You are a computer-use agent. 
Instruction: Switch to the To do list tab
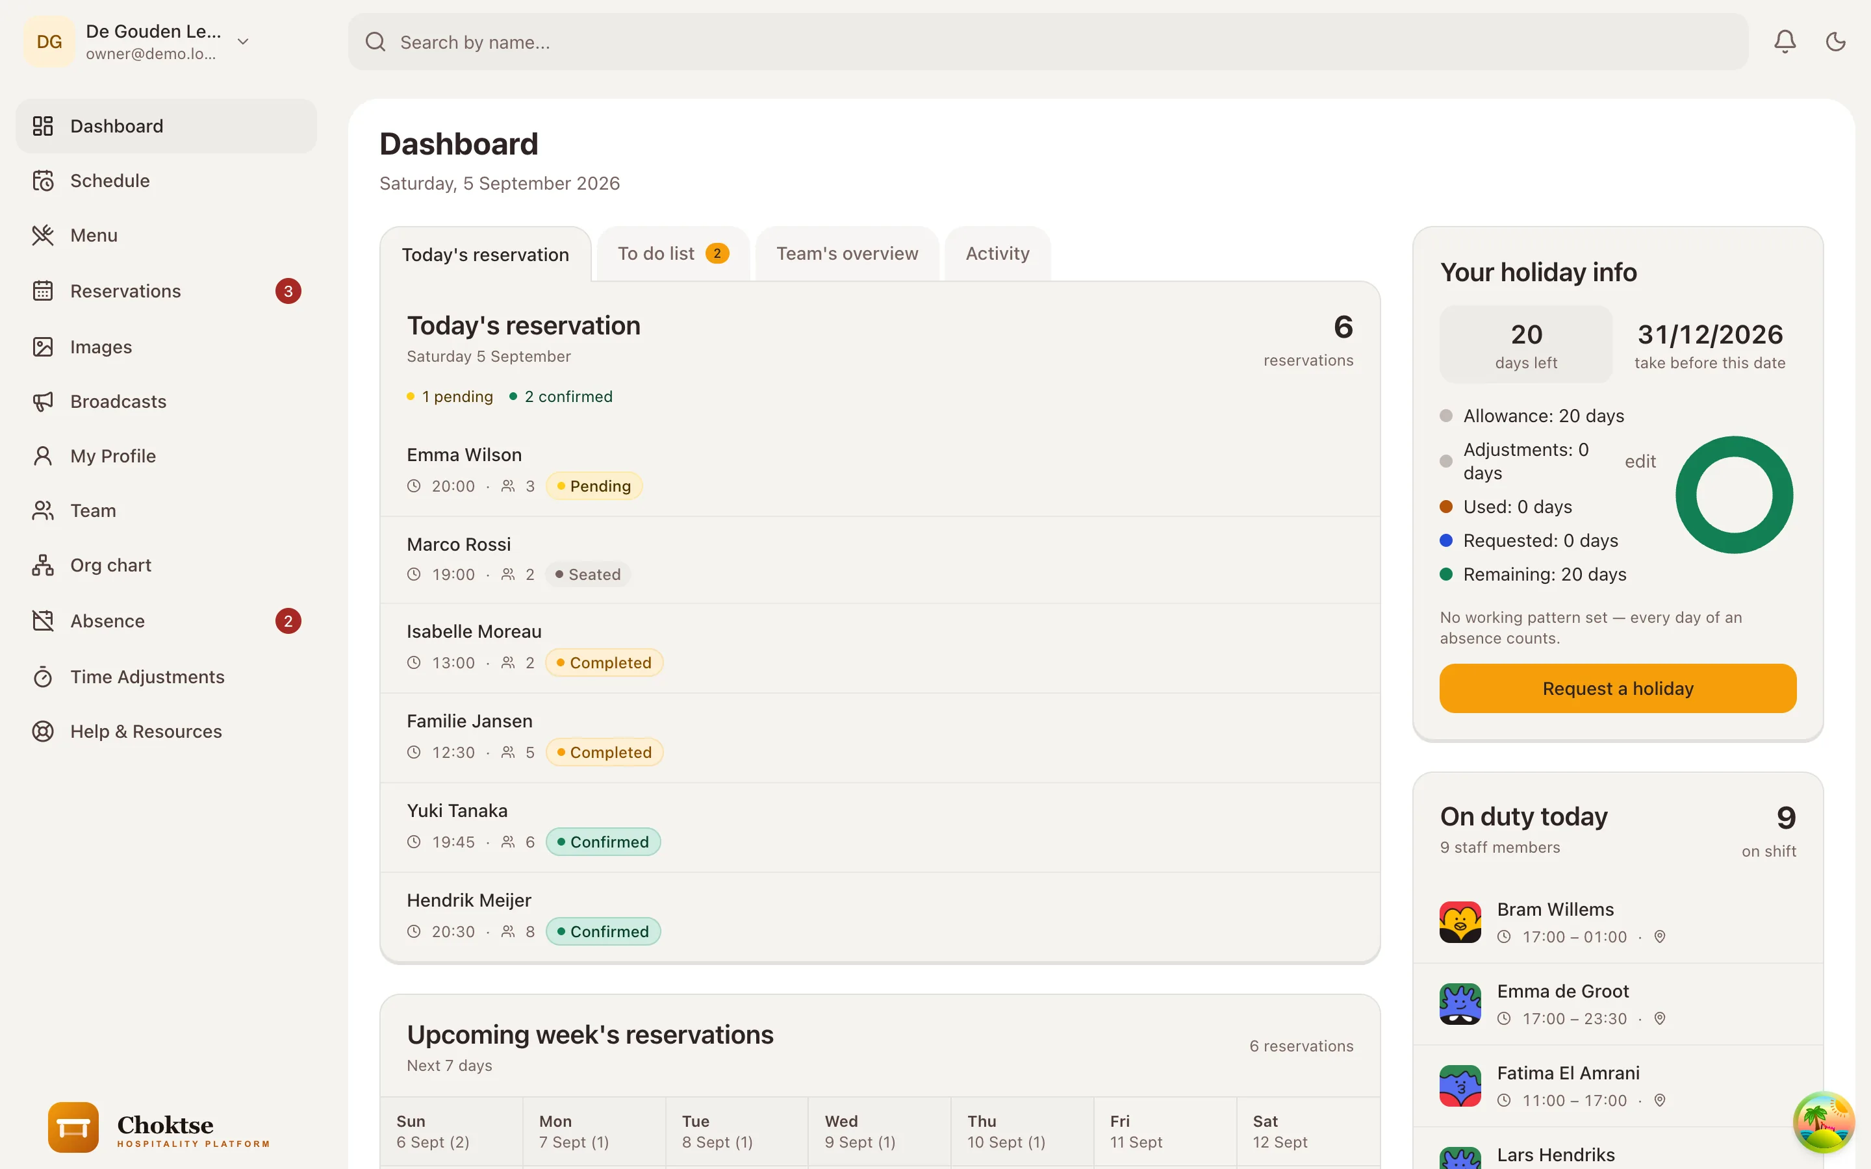coord(674,253)
